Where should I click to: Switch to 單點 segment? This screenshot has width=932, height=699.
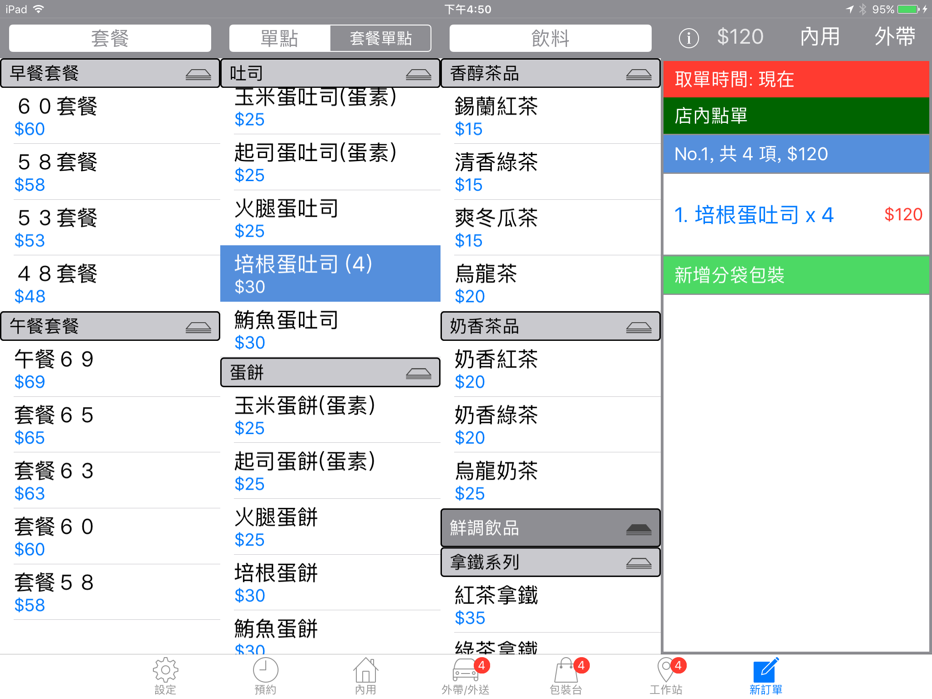(279, 38)
